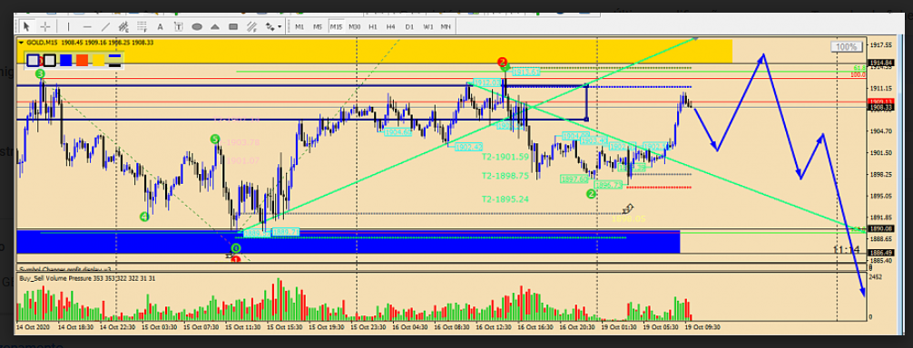Switch to M30 timeframe
This screenshot has height=348, width=913.
[x=354, y=26]
